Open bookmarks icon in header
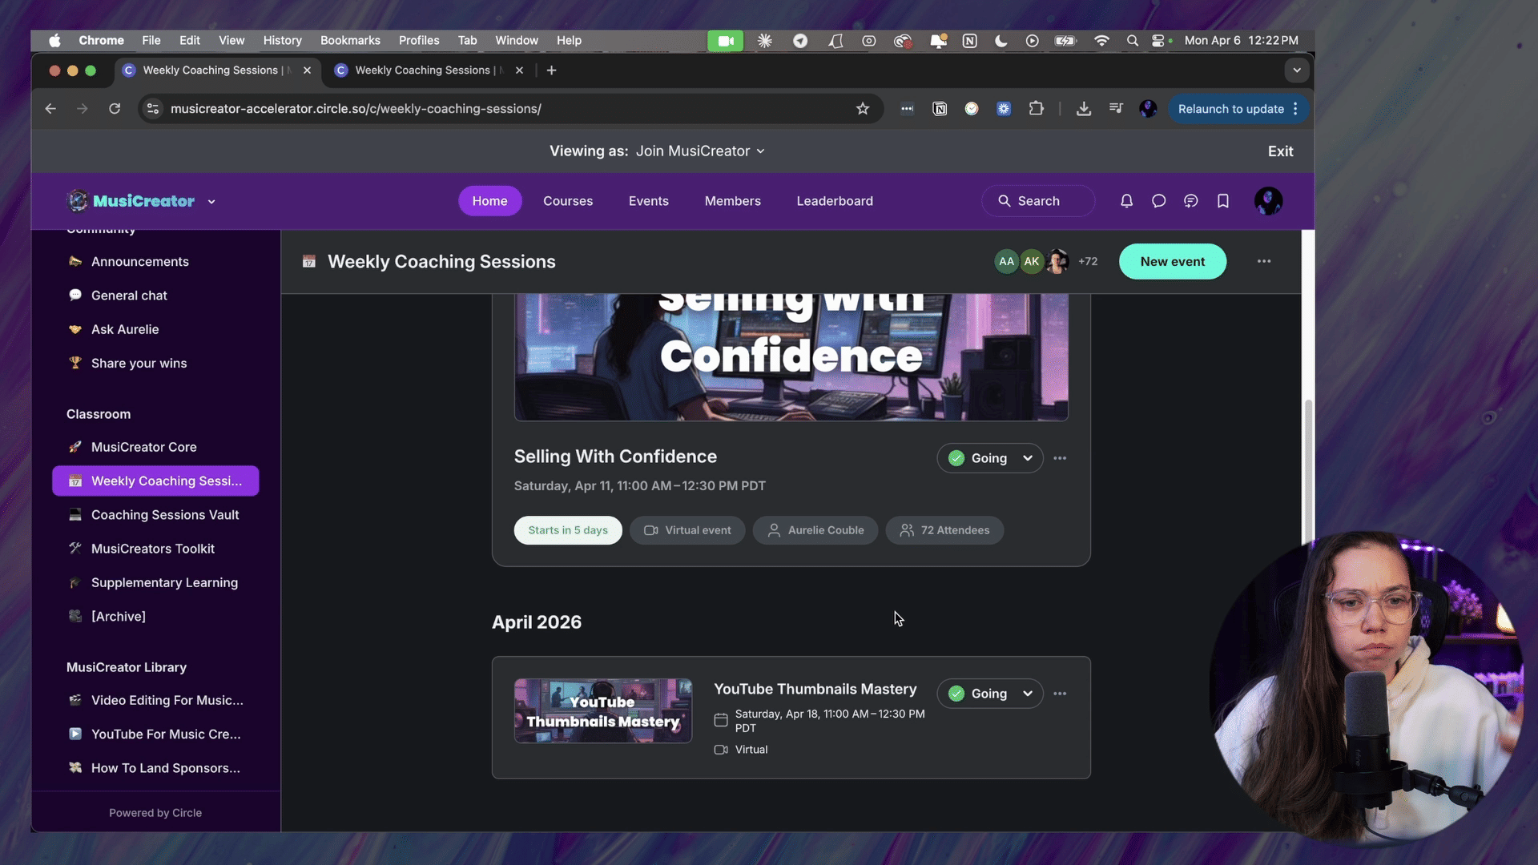Viewport: 1538px width, 865px height. tap(1222, 201)
